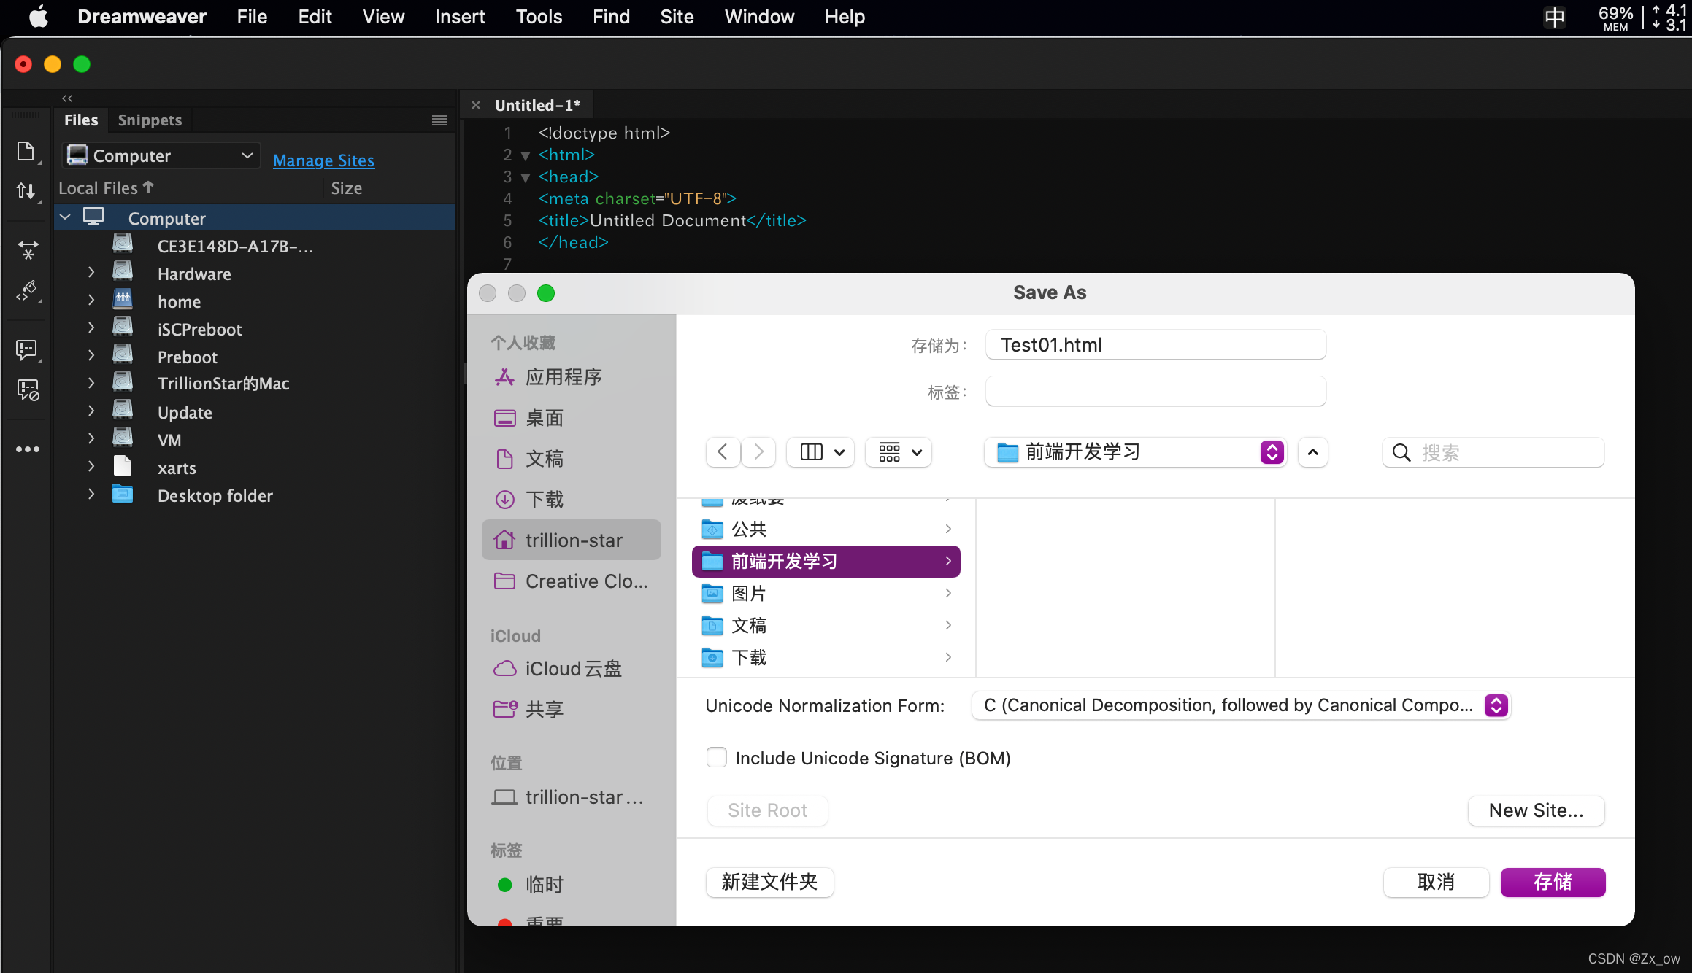Expand the Hardware tree item
The height and width of the screenshot is (973, 1692).
coord(91,274)
